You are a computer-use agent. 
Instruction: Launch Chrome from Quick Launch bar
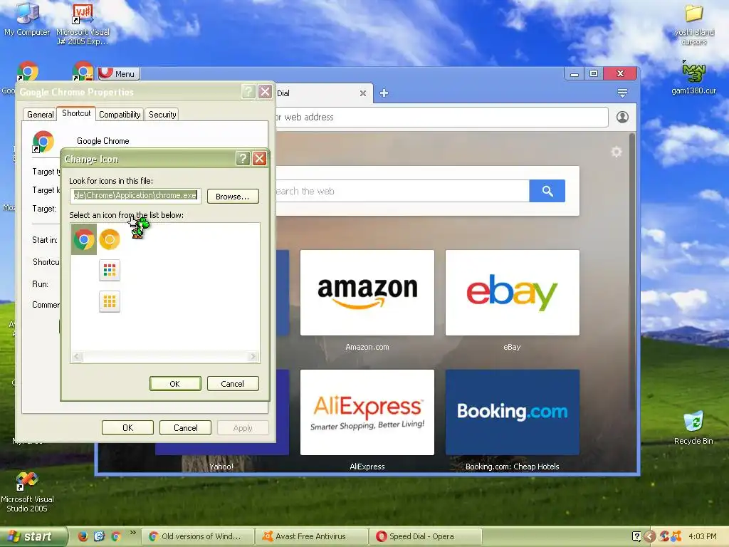pyautogui.click(x=116, y=536)
